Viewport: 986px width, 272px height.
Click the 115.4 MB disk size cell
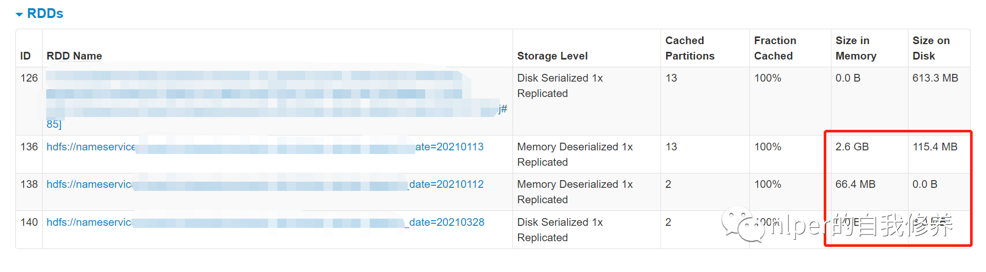point(935,147)
